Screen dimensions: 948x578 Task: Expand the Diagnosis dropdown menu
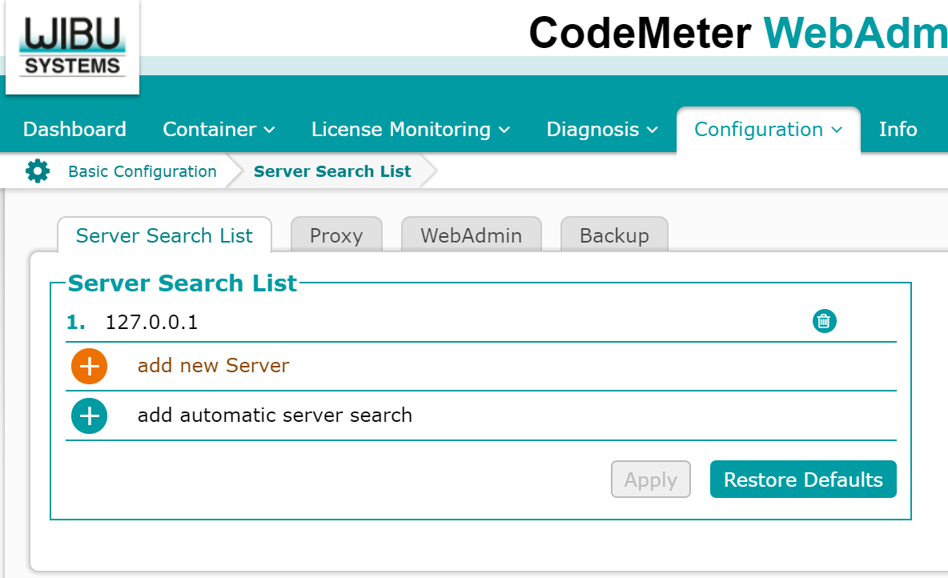pos(602,130)
